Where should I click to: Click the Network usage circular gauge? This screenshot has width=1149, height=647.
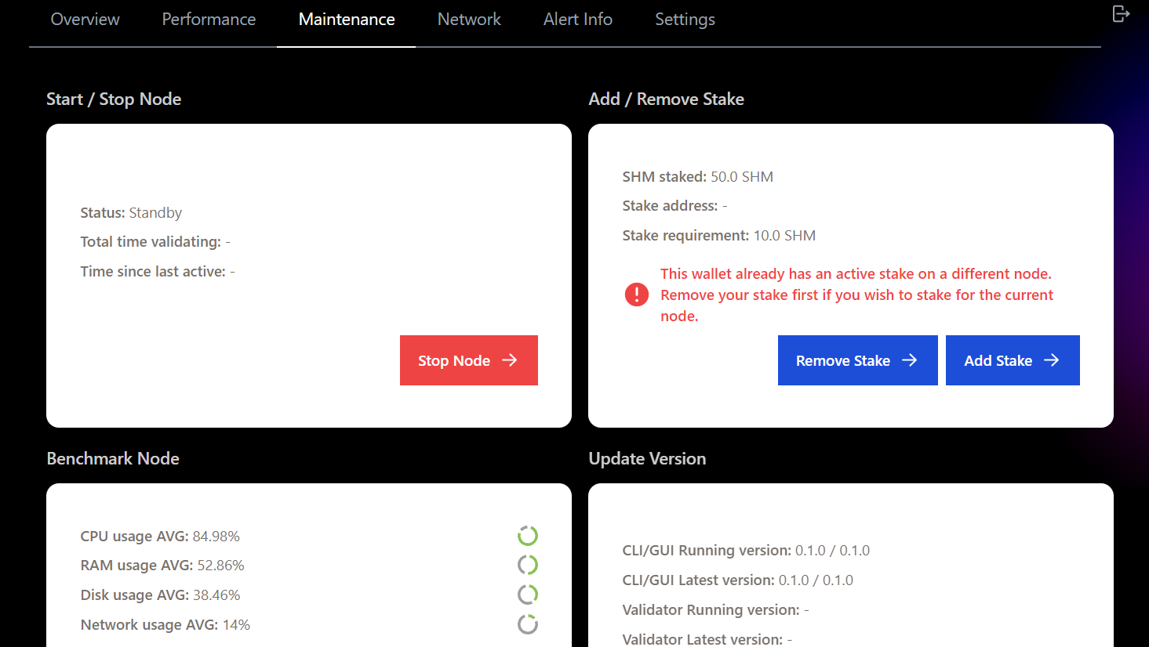[528, 624]
